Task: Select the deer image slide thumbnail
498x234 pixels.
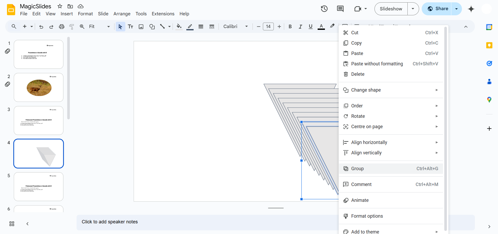Action: [x=39, y=87]
